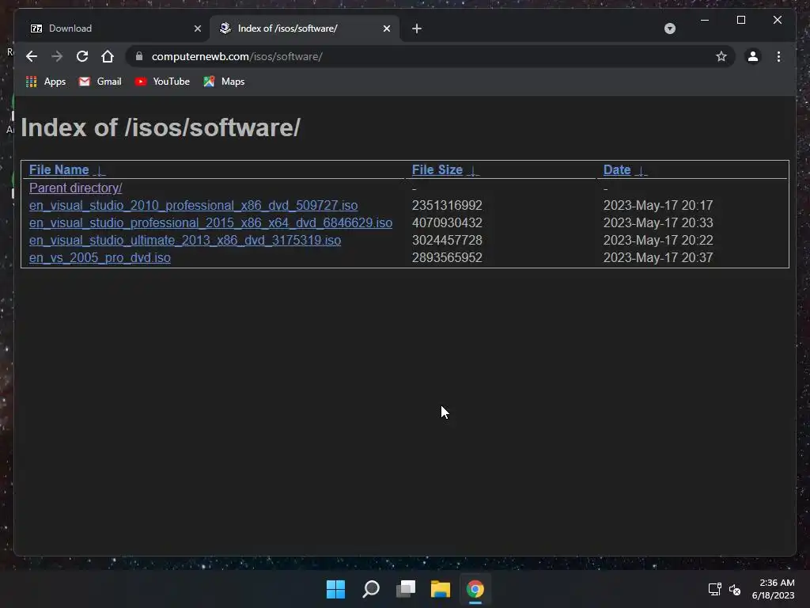Click file size value 3024457728
The width and height of the screenshot is (810, 608).
click(447, 241)
